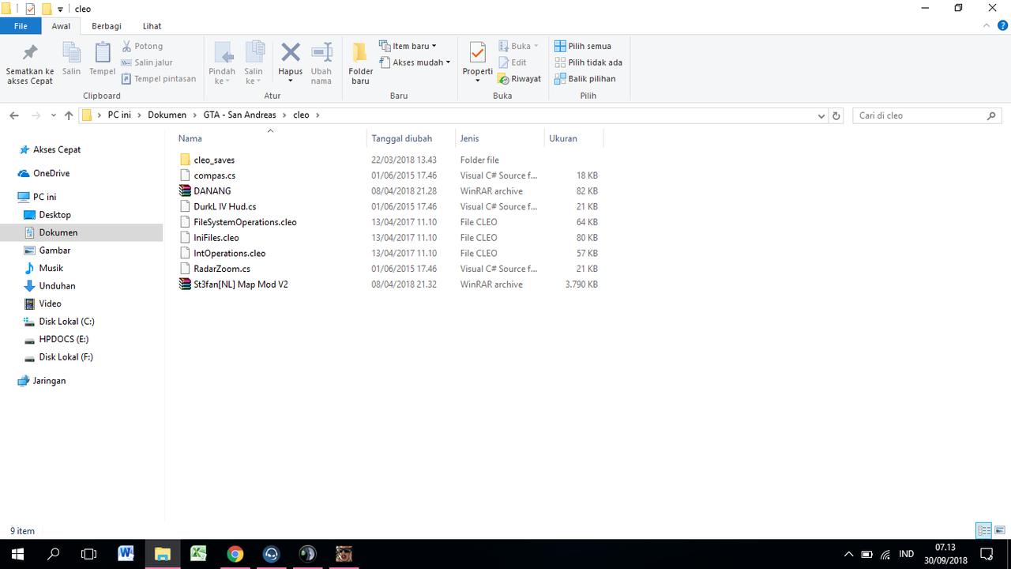This screenshot has height=569, width=1011.
Task: Click Salin jalur command
Action: pos(147,62)
